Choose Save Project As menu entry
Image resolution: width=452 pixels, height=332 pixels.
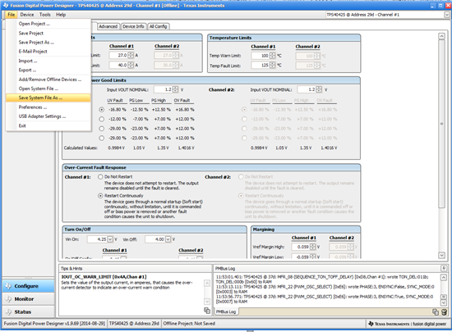pyautogui.click(x=48, y=43)
